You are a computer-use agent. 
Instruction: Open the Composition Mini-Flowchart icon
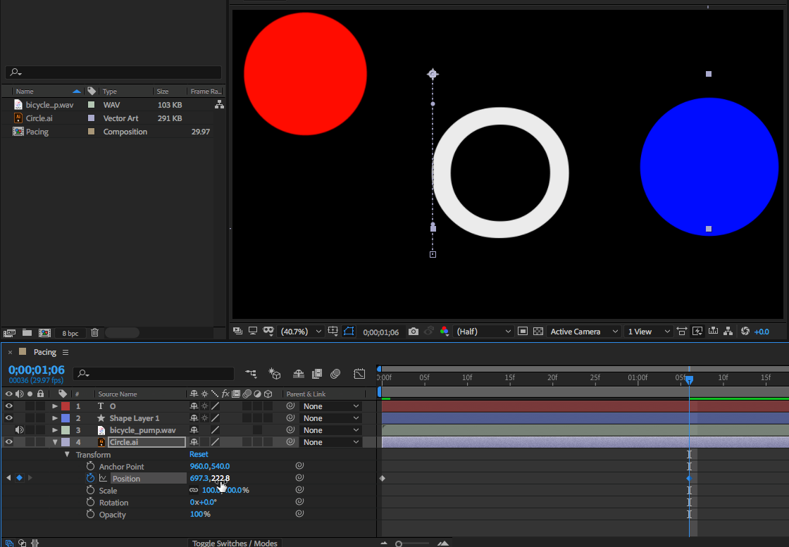coord(251,374)
